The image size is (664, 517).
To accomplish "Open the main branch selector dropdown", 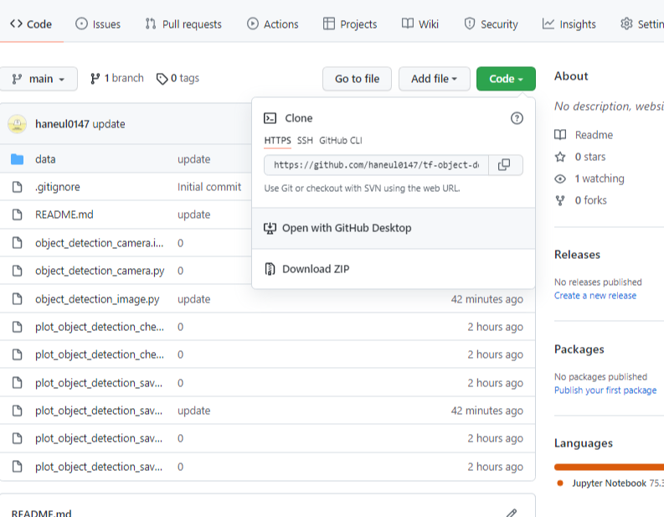I will click(39, 79).
